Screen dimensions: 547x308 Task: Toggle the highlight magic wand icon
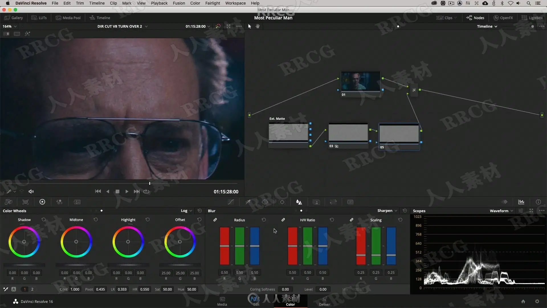(x=27, y=34)
